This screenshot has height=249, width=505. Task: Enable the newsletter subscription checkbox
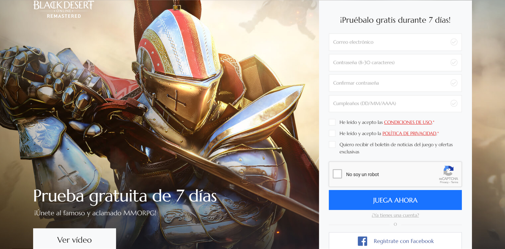click(x=332, y=145)
